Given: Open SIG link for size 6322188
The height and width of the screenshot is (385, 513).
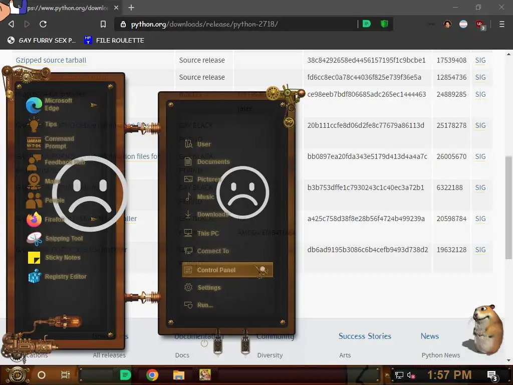Looking at the screenshot, I should point(480,187).
